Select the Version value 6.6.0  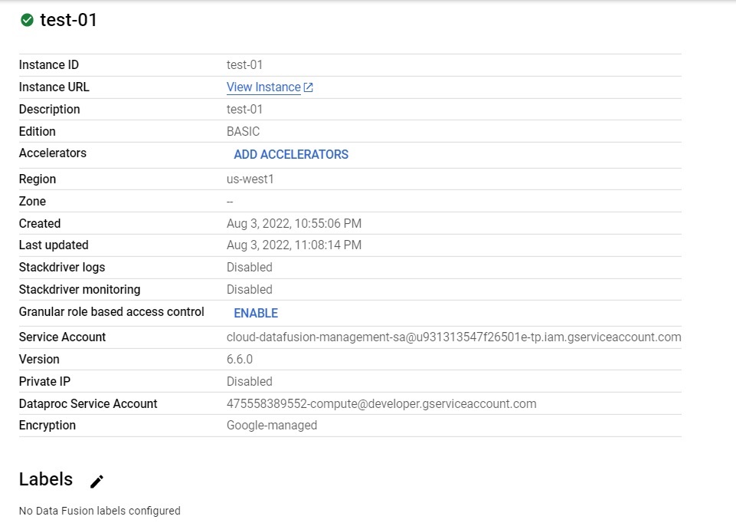[x=240, y=359]
